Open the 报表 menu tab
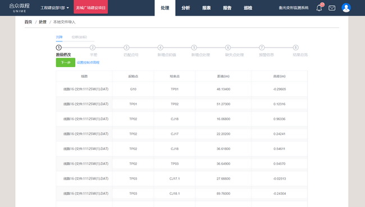This screenshot has height=207, width=365. [x=207, y=8]
